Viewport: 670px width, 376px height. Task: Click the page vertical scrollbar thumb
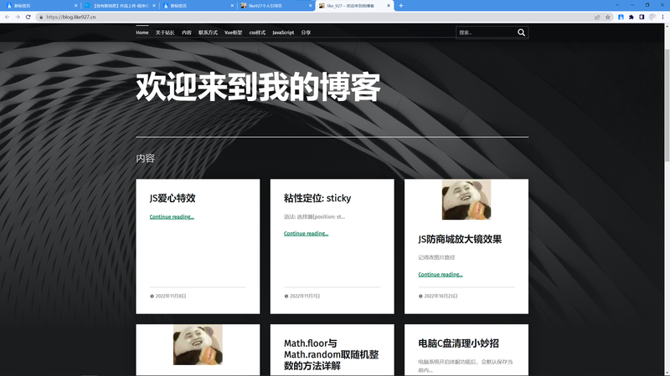pos(667,104)
